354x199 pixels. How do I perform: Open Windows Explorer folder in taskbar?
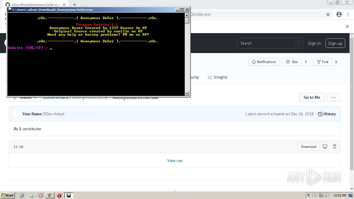coord(31,195)
